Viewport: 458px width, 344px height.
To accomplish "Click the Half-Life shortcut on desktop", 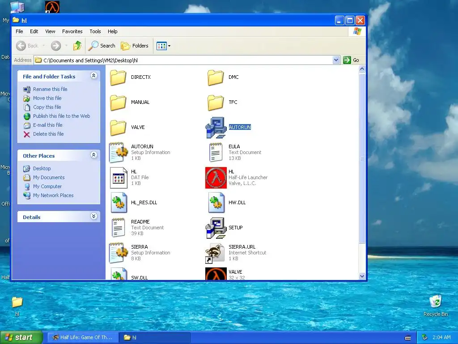I will point(52,7).
